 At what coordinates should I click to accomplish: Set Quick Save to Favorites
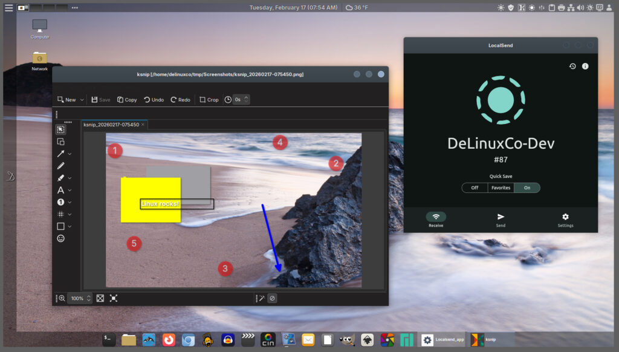point(501,187)
